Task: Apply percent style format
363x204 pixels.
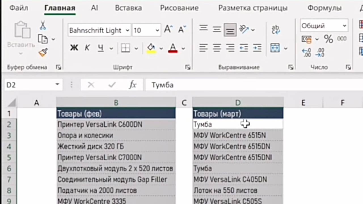Action: click(x=328, y=39)
